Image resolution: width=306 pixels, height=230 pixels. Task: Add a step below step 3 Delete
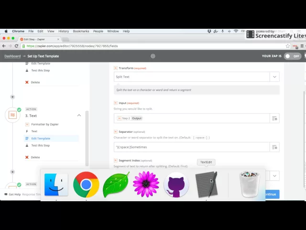click(12, 172)
